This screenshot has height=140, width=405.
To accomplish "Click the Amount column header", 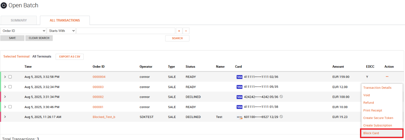I will point(338,67).
